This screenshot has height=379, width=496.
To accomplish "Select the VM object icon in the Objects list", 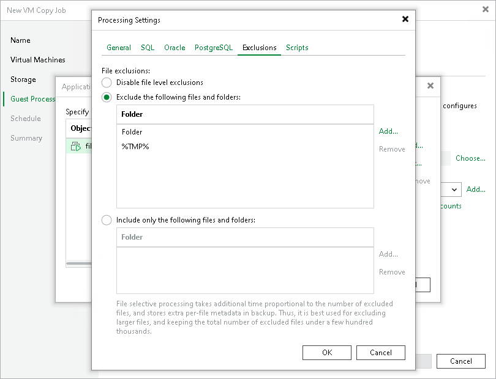I will pos(77,145).
